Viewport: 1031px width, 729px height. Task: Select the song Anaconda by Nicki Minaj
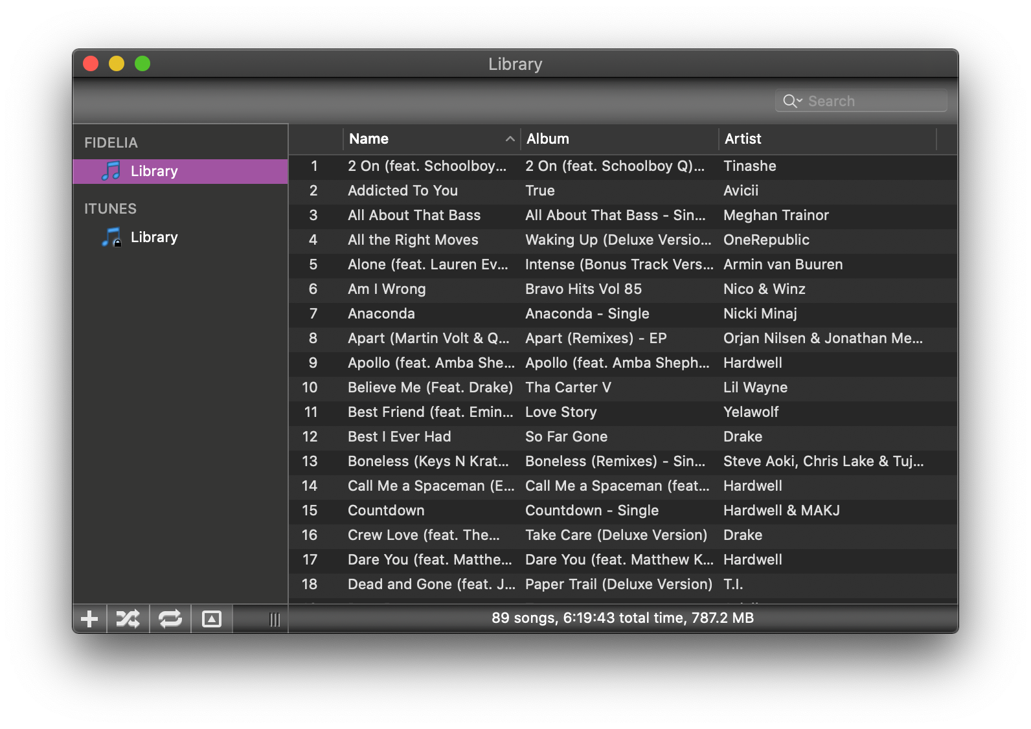pos(381,313)
